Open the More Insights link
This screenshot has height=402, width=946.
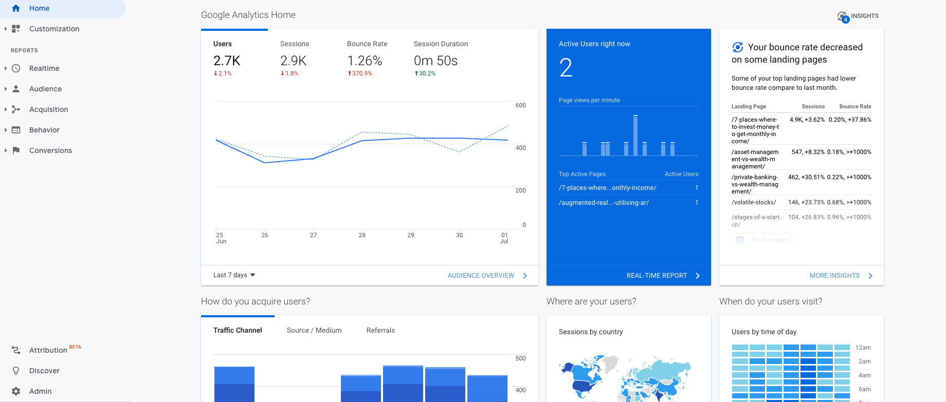(x=834, y=276)
